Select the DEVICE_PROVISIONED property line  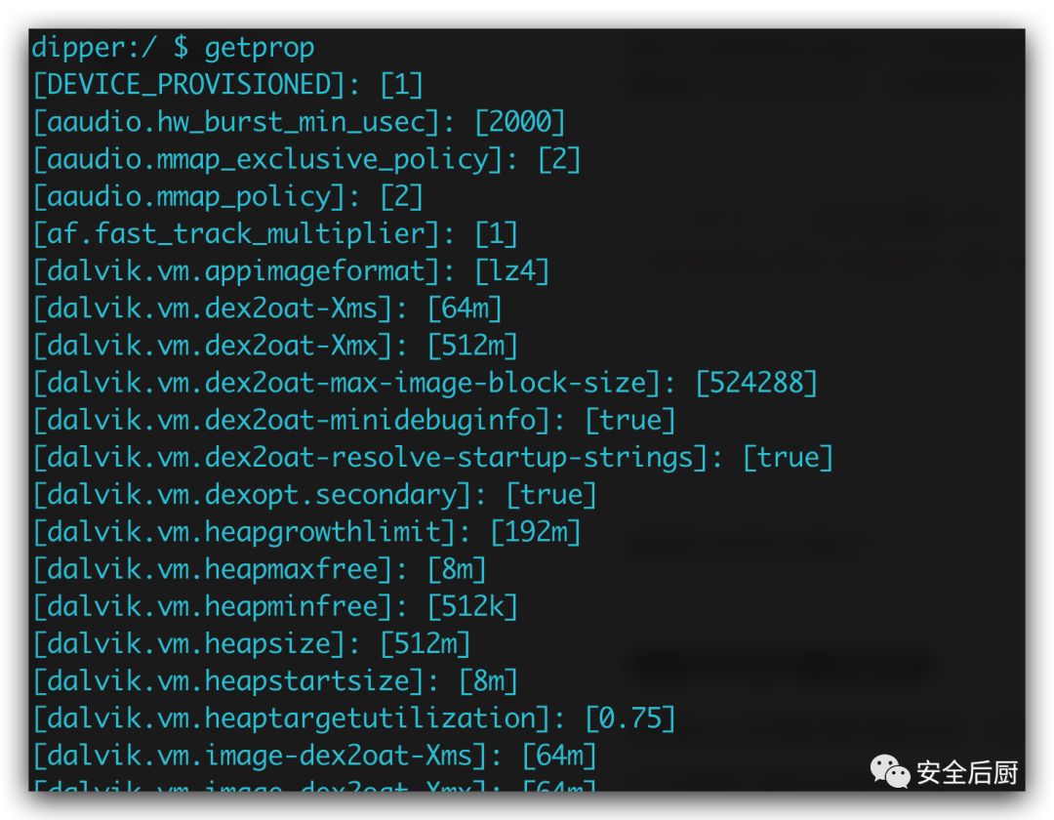pyautogui.click(x=228, y=85)
